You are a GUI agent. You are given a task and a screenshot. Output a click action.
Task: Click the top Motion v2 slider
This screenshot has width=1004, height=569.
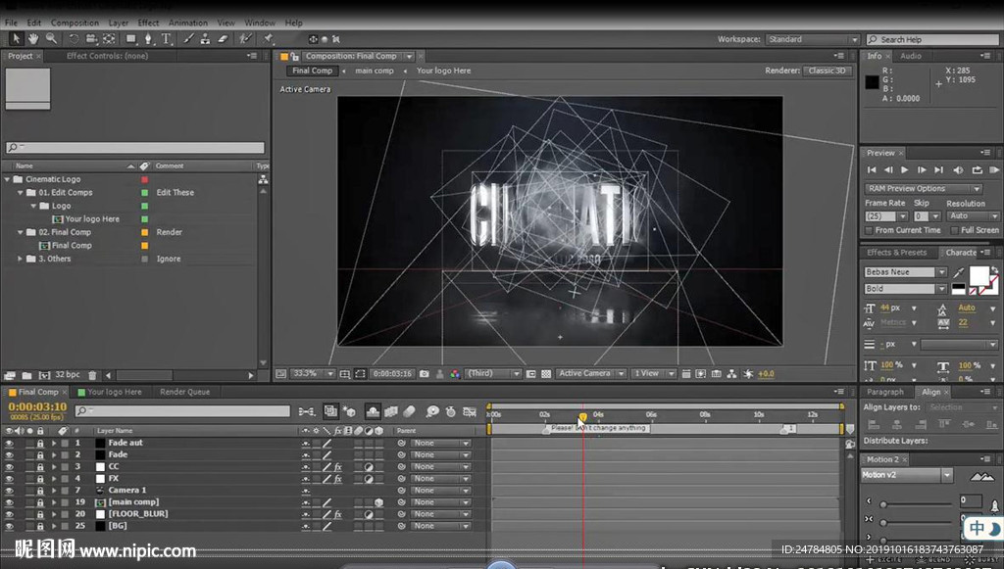click(x=883, y=505)
